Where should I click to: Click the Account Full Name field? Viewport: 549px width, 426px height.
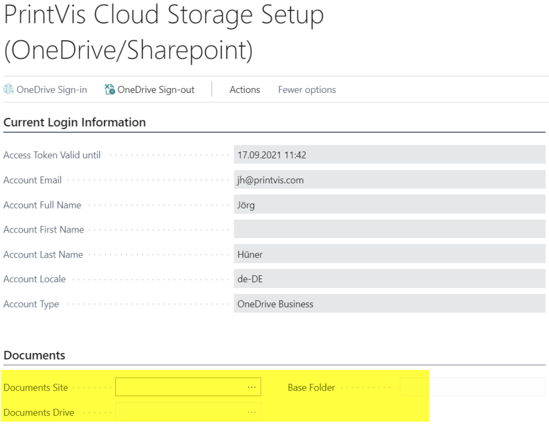click(x=389, y=205)
